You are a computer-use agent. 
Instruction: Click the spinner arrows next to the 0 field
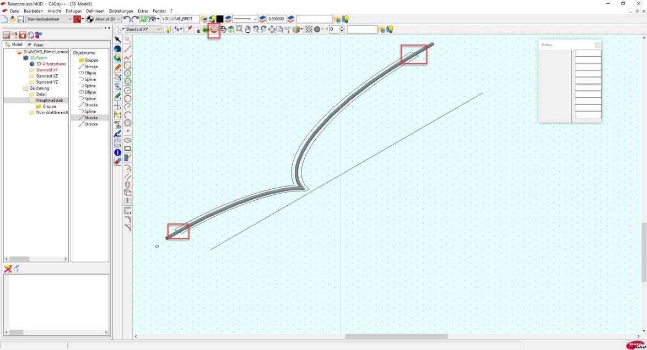click(342, 29)
